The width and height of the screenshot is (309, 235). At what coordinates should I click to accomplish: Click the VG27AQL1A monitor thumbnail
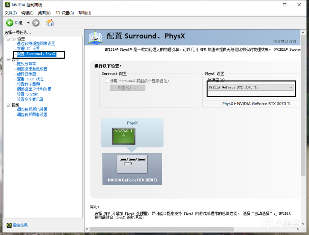coord(124,136)
